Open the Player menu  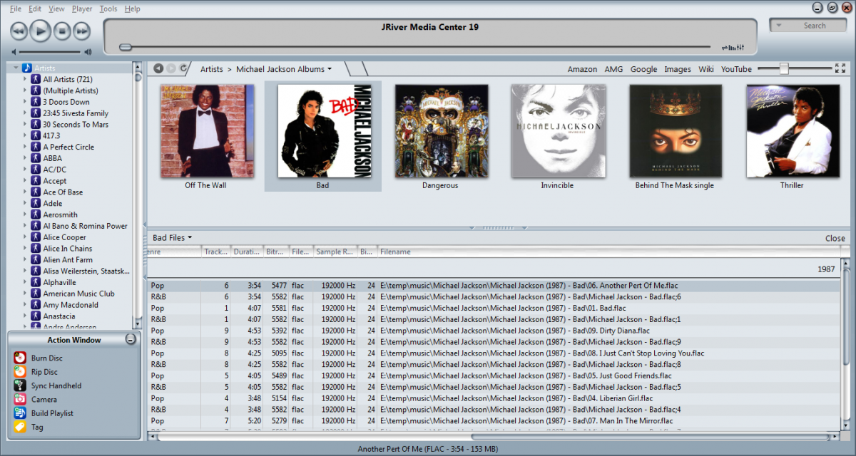tap(82, 9)
